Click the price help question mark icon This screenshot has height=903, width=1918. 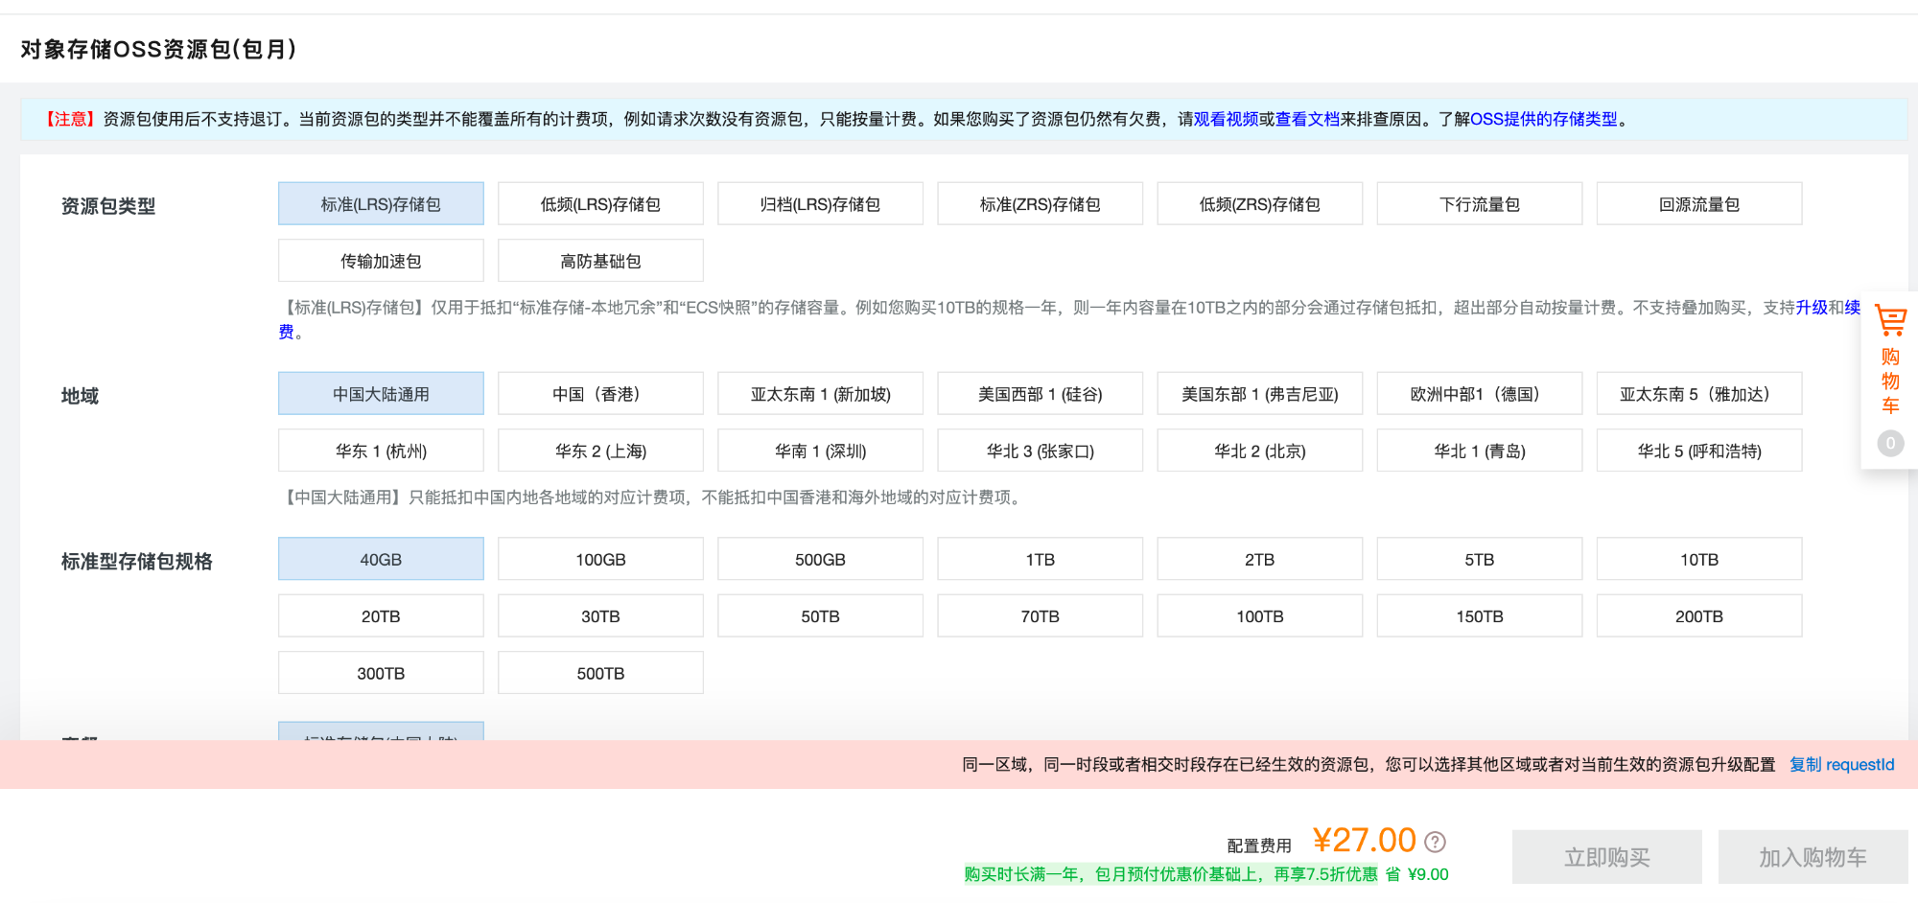(1435, 842)
